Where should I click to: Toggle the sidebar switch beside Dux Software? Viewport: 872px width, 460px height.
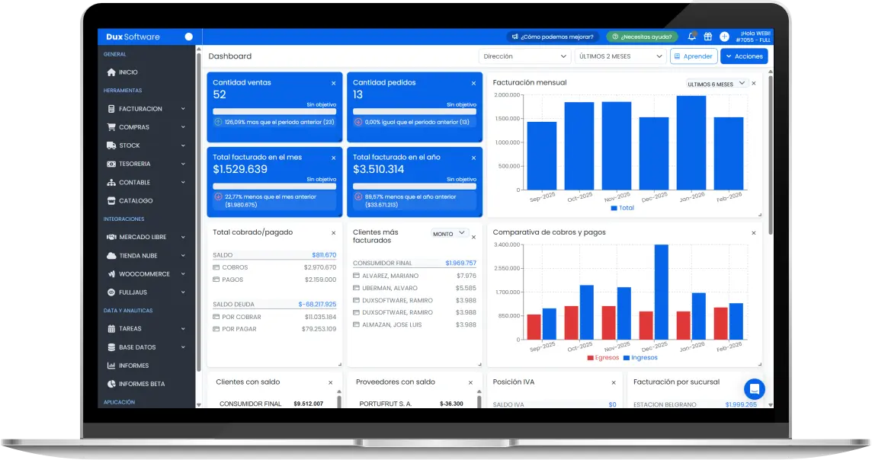(188, 37)
